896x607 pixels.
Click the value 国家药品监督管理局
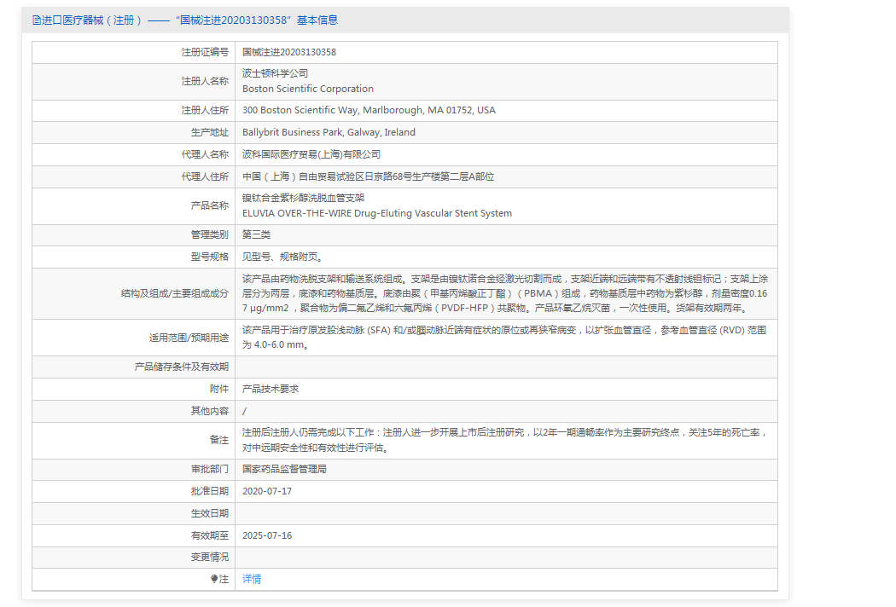click(x=284, y=470)
